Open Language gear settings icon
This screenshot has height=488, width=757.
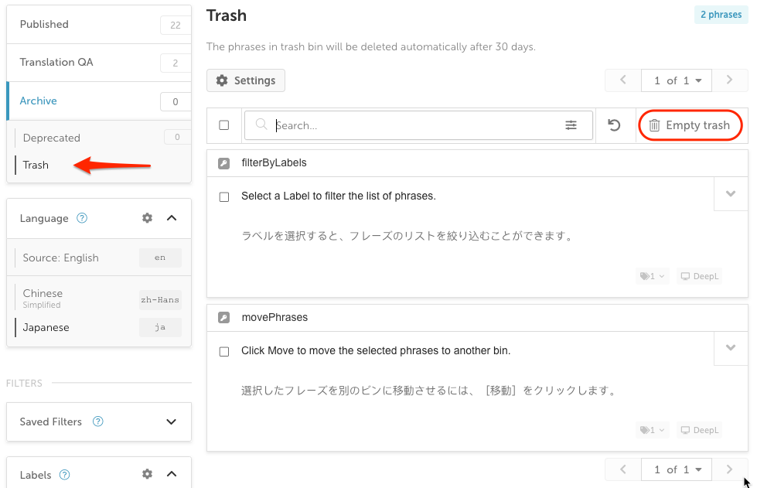pos(147,218)
